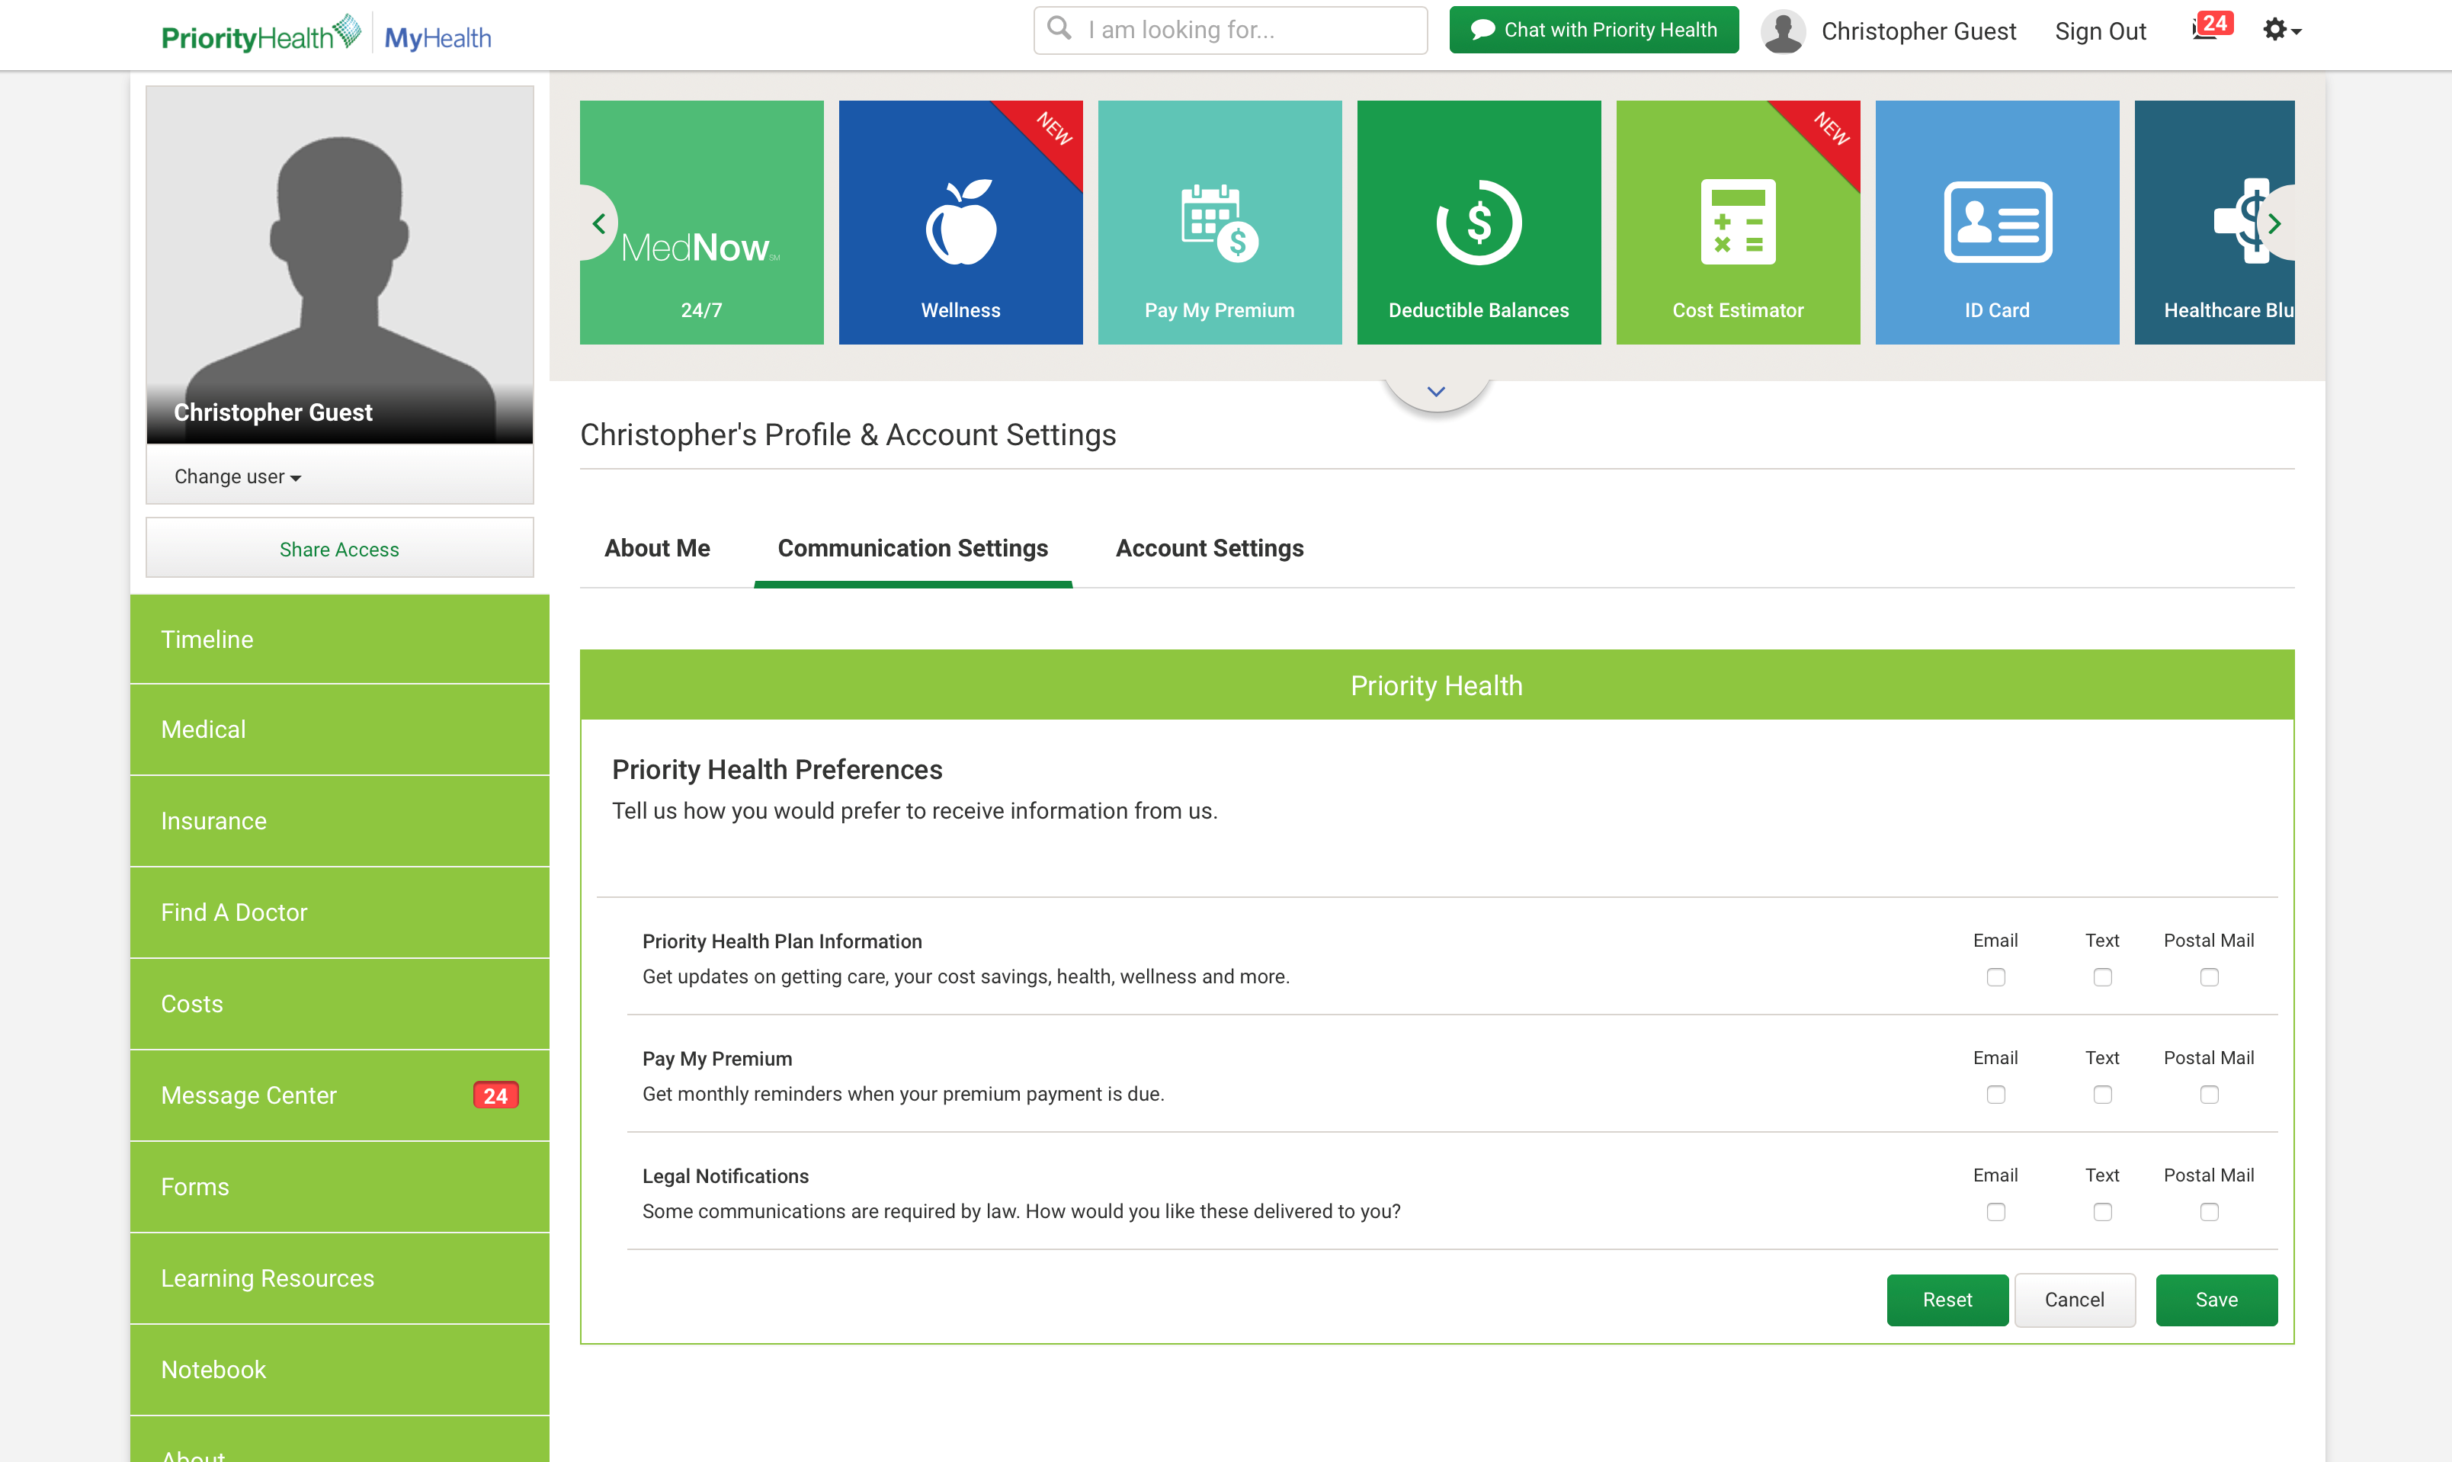Start Chat with Priority Health
This screenshot has height=1462, width=2452.
pos(1594,30)
